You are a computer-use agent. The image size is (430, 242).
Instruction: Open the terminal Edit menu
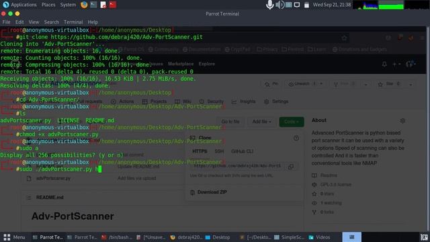pos(19,22)
